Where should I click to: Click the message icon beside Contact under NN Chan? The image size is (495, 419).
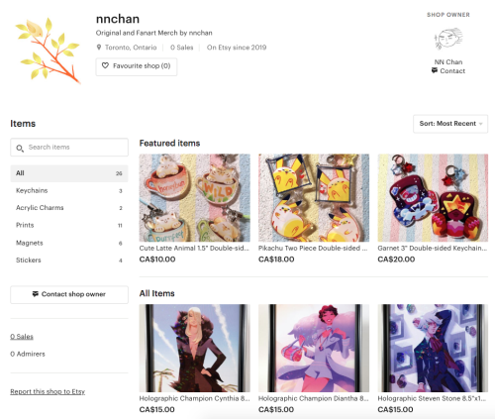[435, 70]
